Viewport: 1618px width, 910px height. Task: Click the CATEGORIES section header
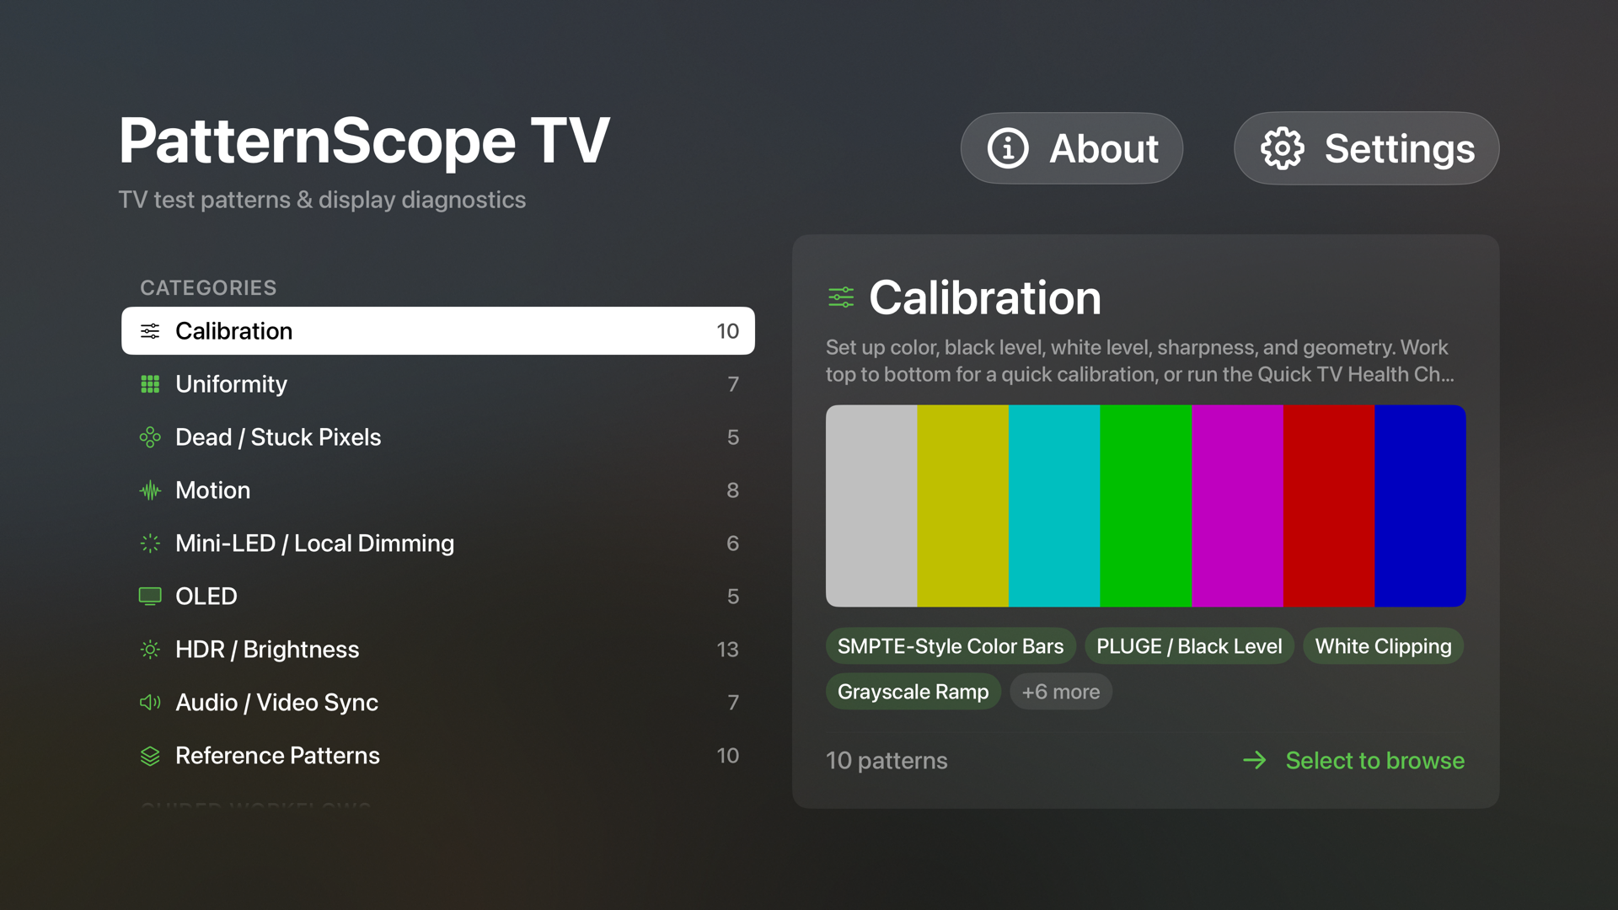point(208,287)
